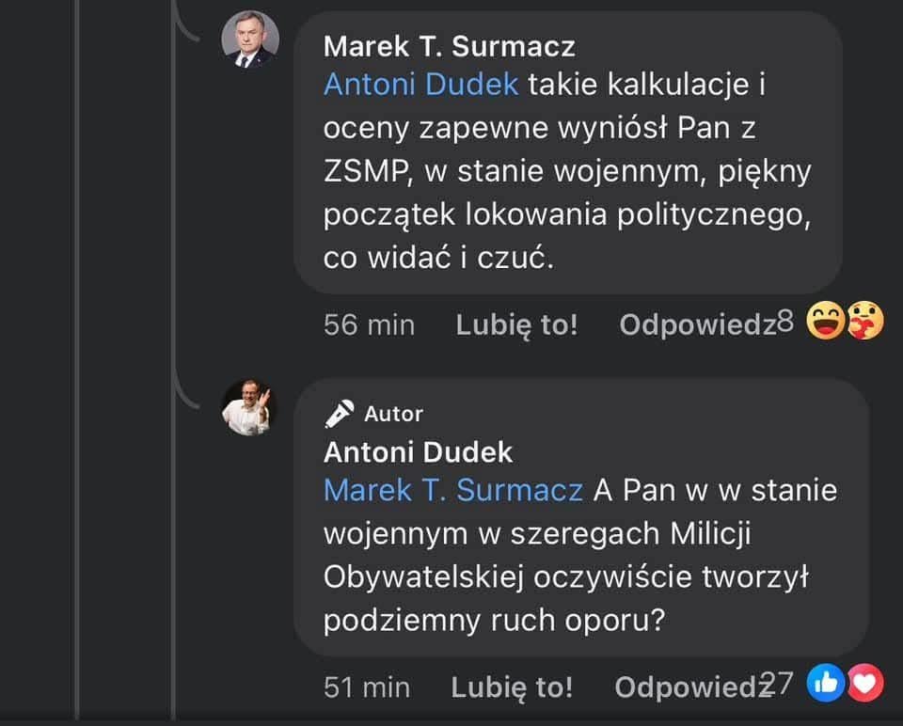View the reaction count 8 on Surmacz's comment
Screen dimensions: 903x726
coord(785,322)
